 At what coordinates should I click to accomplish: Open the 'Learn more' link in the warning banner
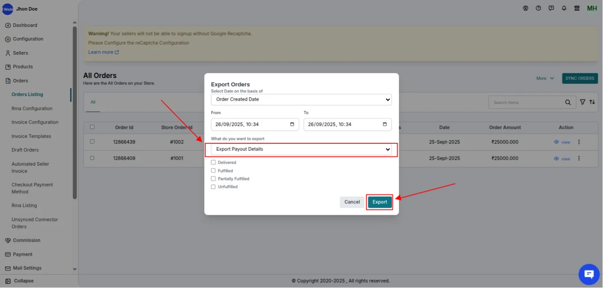coord(101,52)
